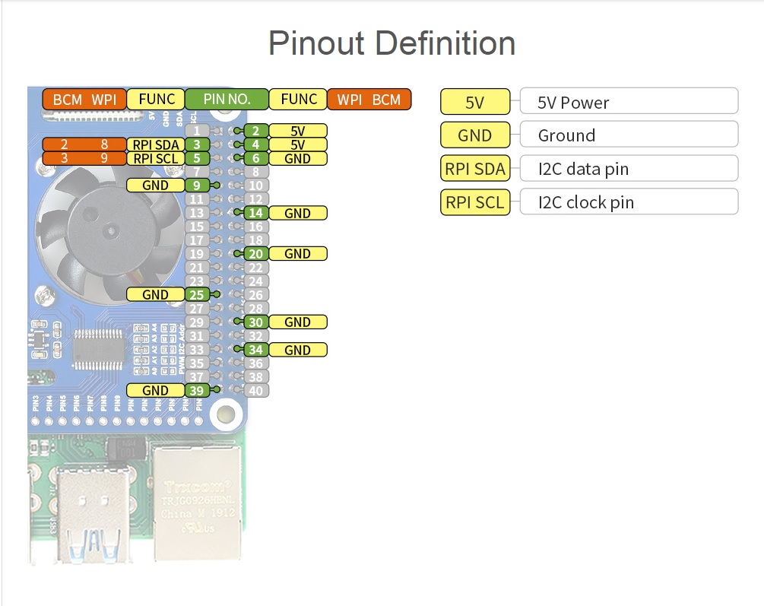Click the green pin 25 marker
This screenshot has width=764, height=606.
tap(196, 294)
